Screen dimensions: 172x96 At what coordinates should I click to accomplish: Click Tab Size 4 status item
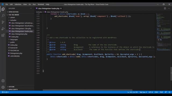click(x=143, y=92)
